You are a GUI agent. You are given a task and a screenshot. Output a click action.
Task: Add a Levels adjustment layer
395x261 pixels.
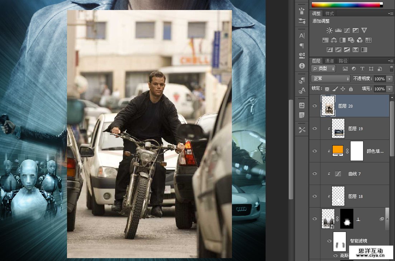[338, 30]
